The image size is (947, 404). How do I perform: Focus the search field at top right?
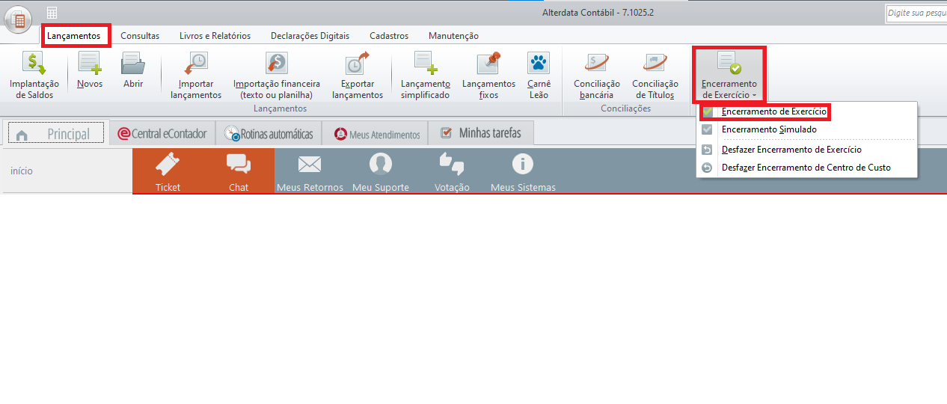pos(916,13)
